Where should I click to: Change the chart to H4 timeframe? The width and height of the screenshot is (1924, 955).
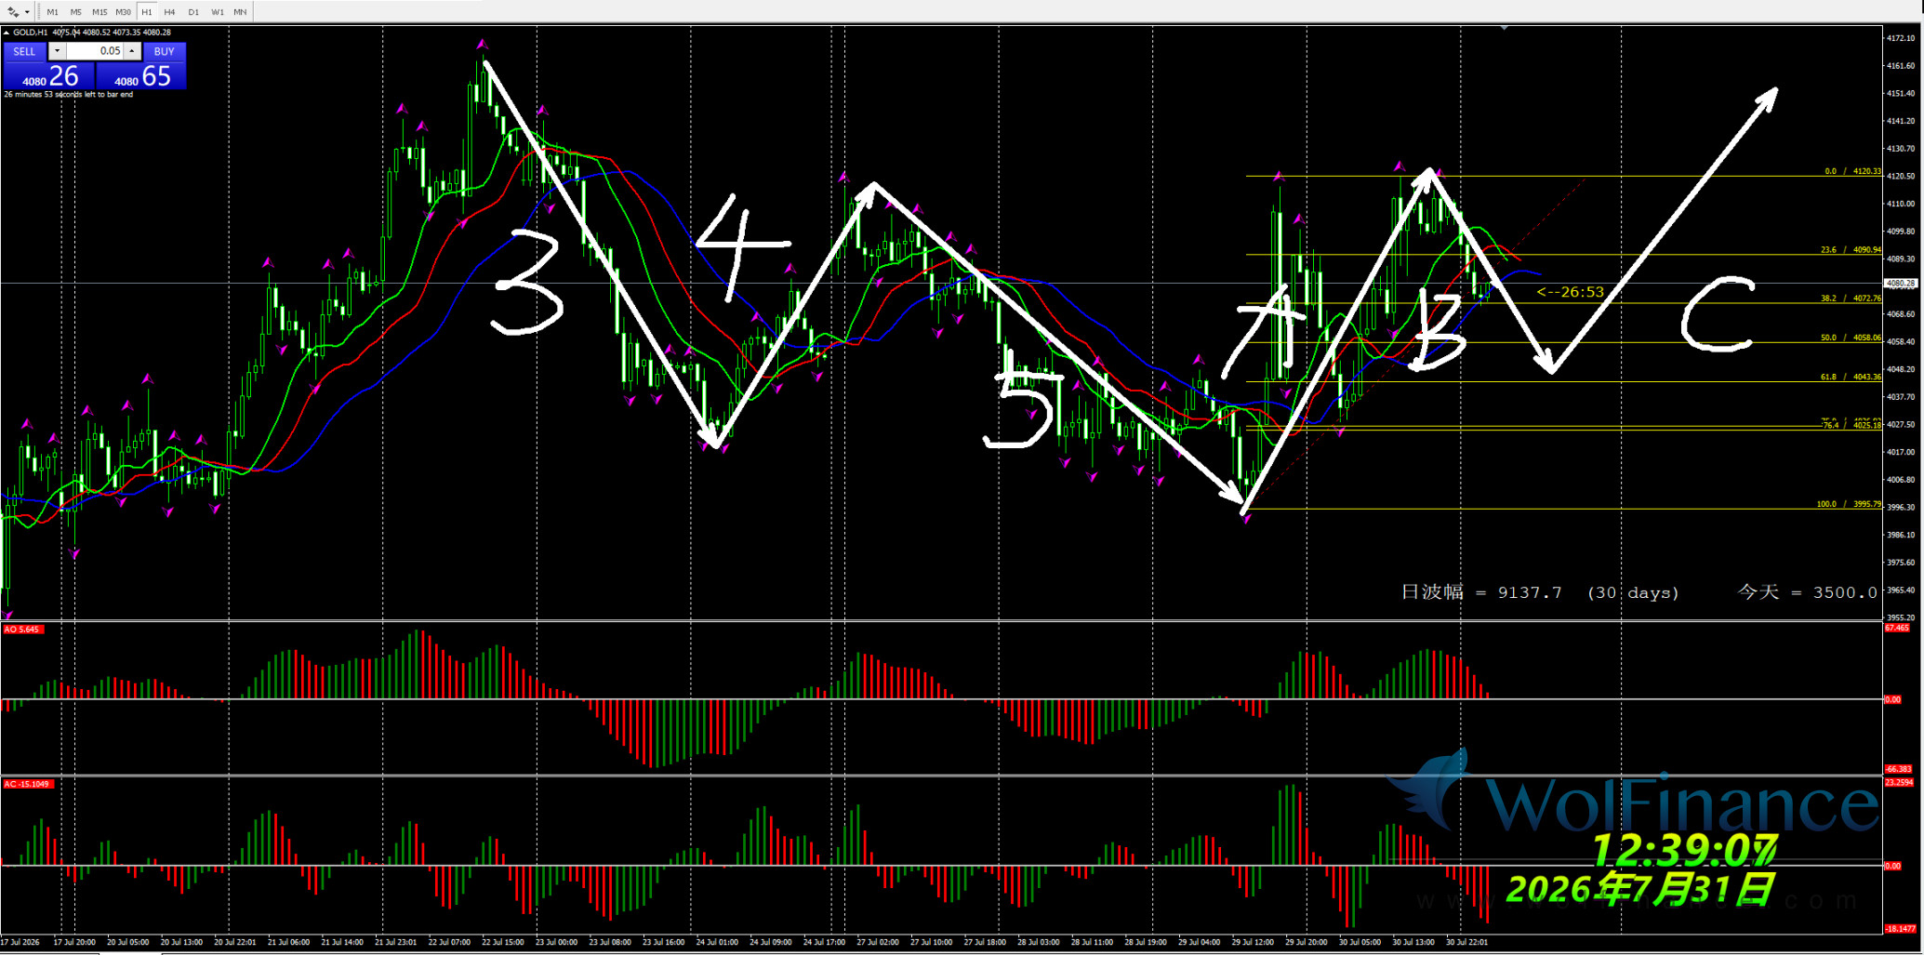(x=169, y=12)
